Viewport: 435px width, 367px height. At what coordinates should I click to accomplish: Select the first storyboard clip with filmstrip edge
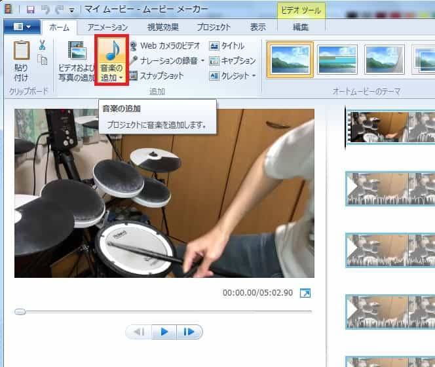(391, 127)
